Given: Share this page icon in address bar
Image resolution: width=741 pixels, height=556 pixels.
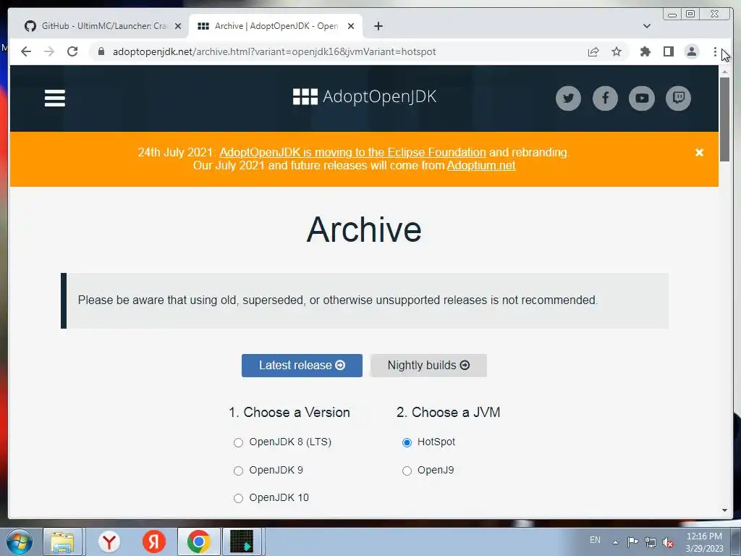Looking at the screenshot, I should (x=593, y=51).
